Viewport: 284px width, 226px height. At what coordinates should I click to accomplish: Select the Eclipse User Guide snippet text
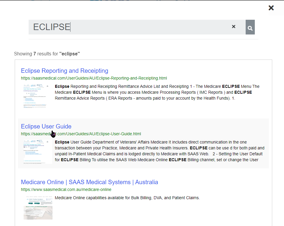160,151
